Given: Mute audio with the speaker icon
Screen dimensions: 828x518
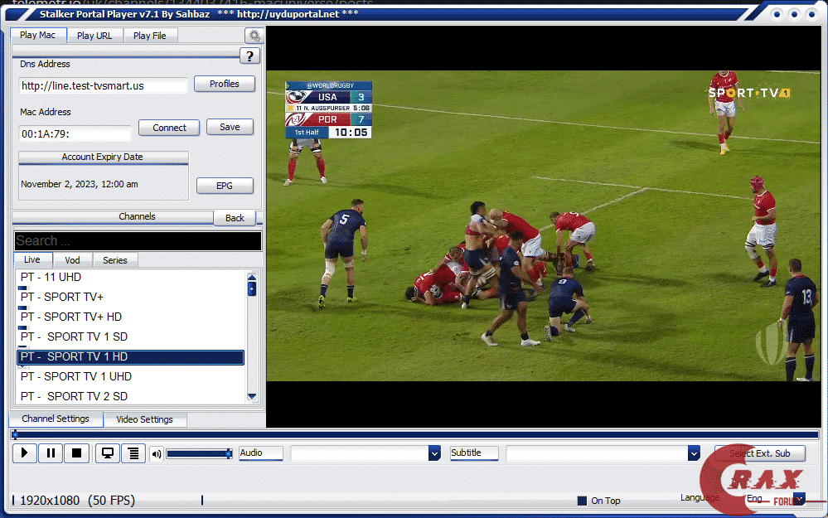Looking at the screenshot, I should pos(157,453).
